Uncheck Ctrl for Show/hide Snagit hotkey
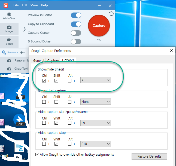This screenshot has width=176, height=166. (x=44, y=81)
